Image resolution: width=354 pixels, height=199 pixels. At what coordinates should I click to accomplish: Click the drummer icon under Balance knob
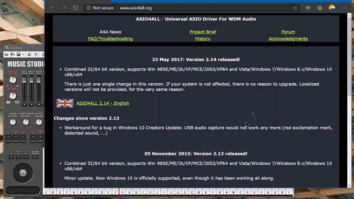click(8, 102)
